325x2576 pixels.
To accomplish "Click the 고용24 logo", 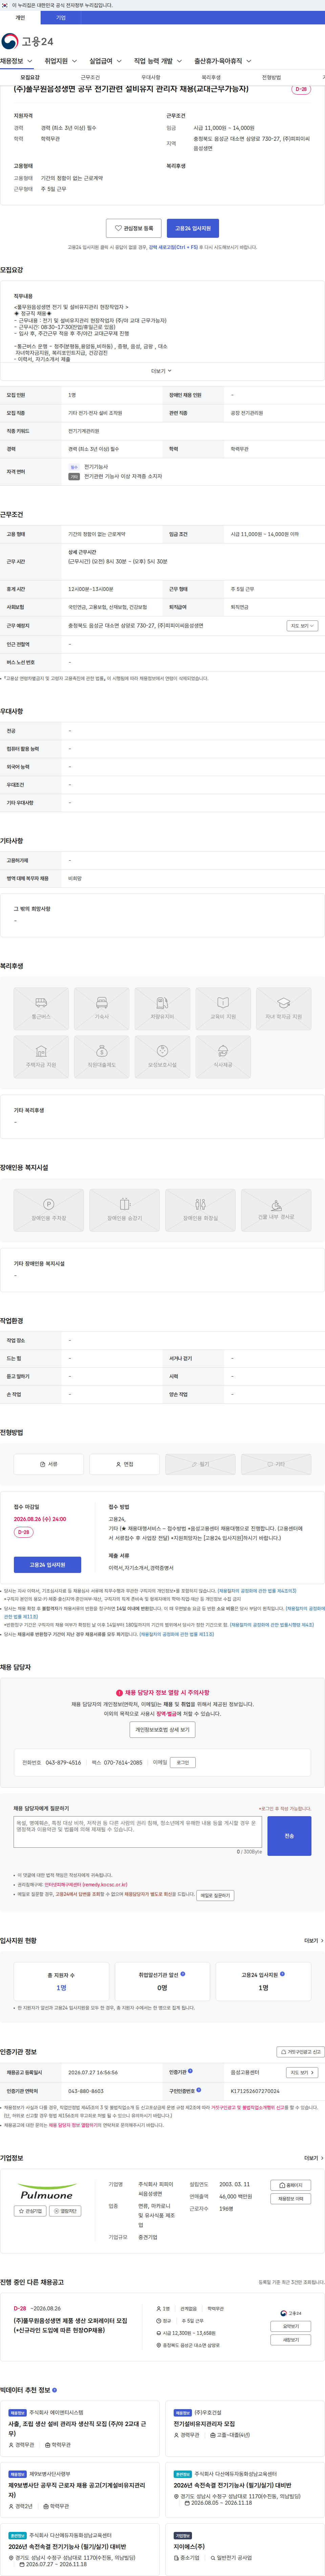I will click(27, 41).
